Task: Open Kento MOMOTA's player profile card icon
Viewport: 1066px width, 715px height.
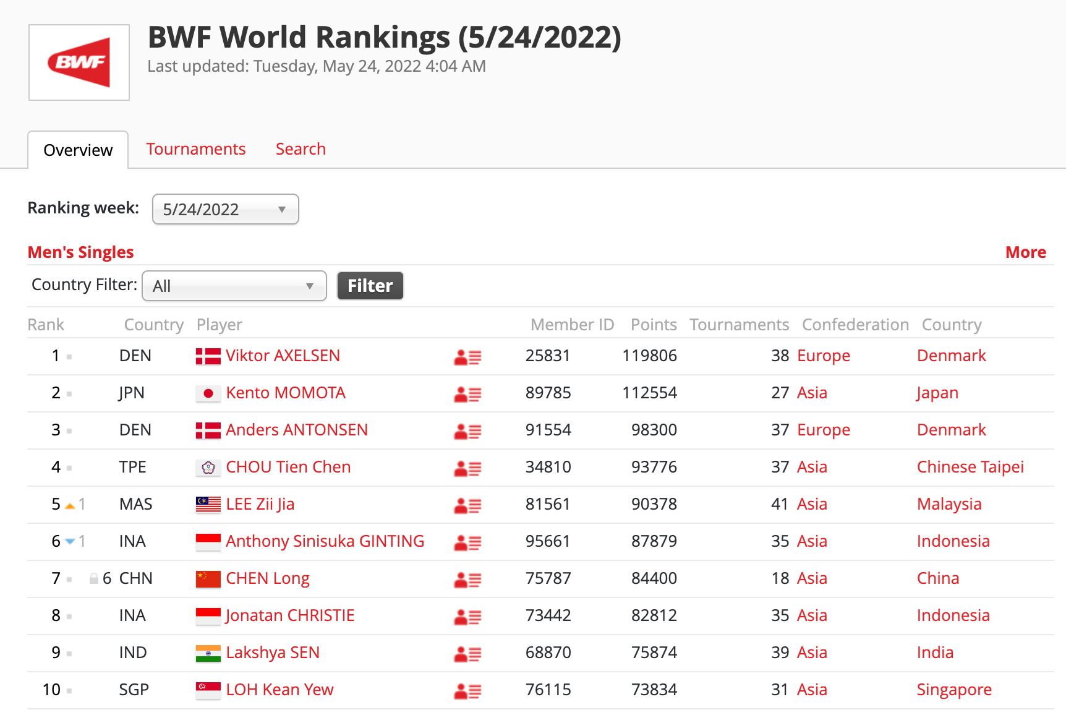Action: tap(467, 394)
